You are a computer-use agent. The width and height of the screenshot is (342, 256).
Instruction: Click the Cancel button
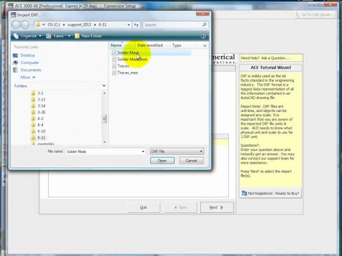(x=191, y=161)
